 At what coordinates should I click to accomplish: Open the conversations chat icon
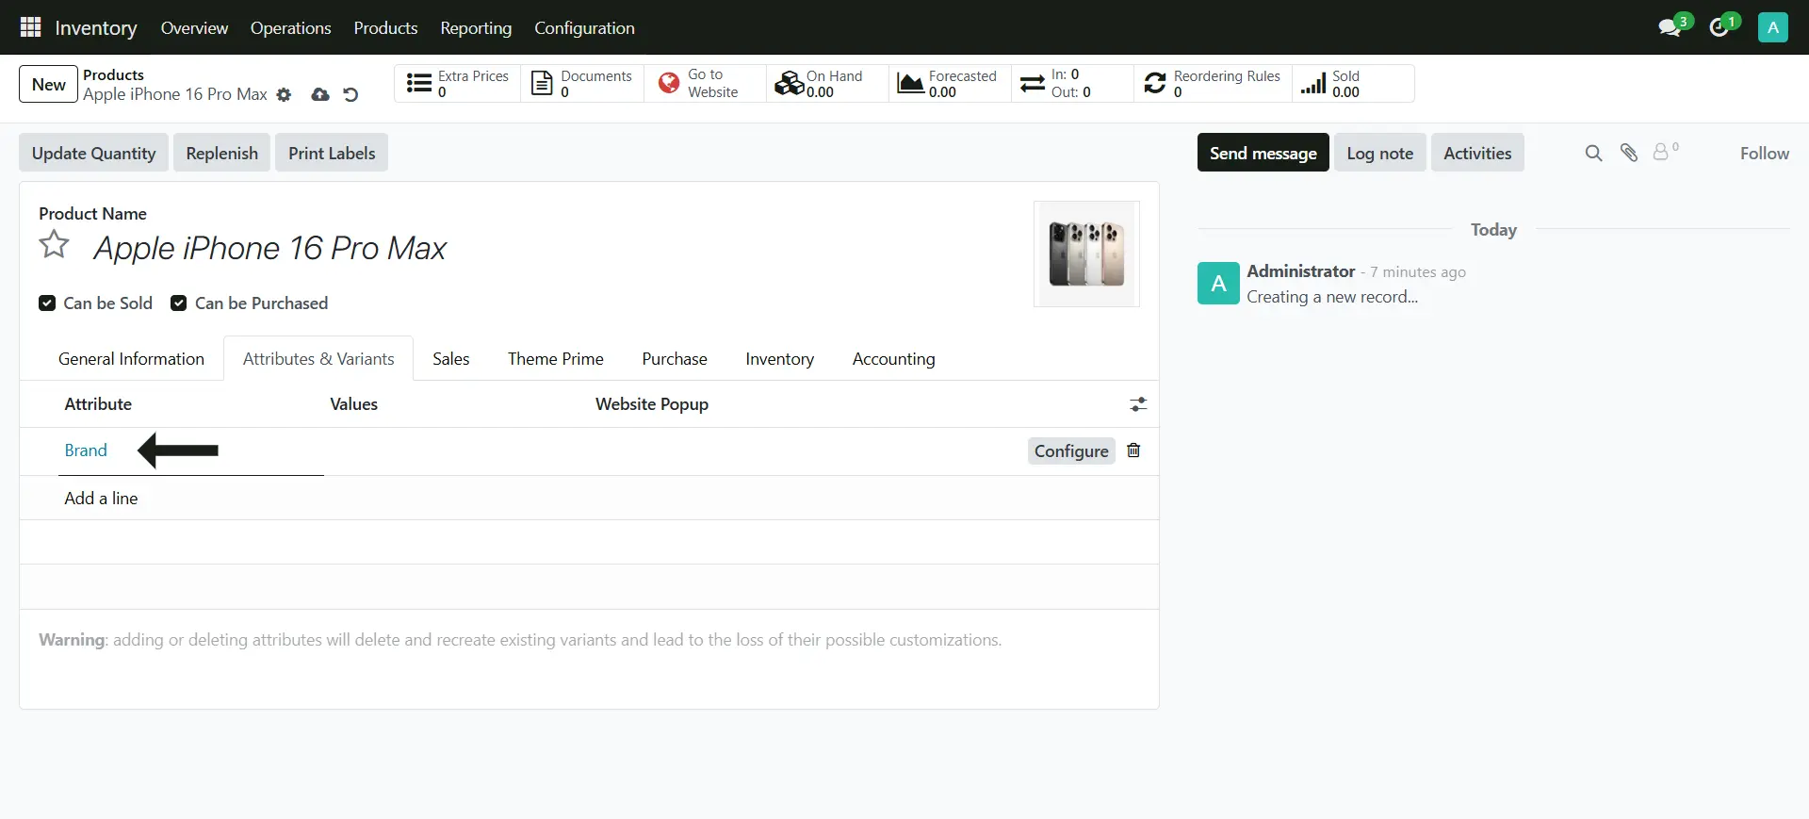coord(1670,27)
